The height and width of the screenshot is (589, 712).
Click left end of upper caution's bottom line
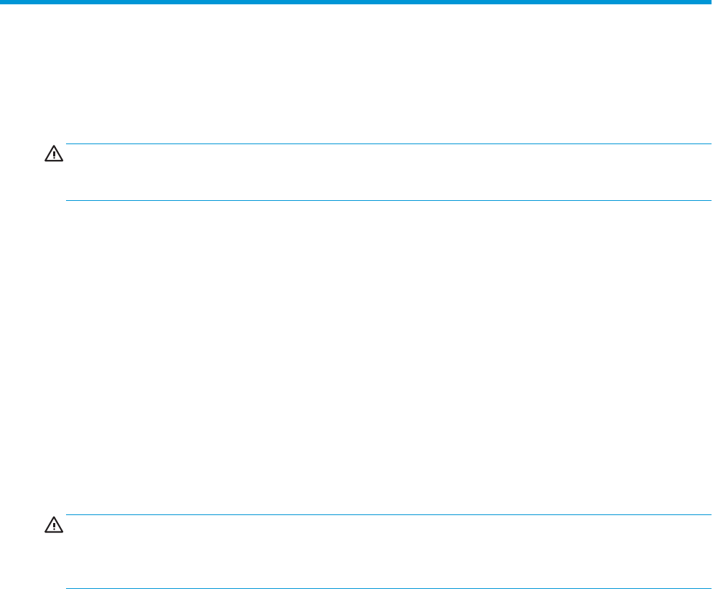click(x=69, y=200)
